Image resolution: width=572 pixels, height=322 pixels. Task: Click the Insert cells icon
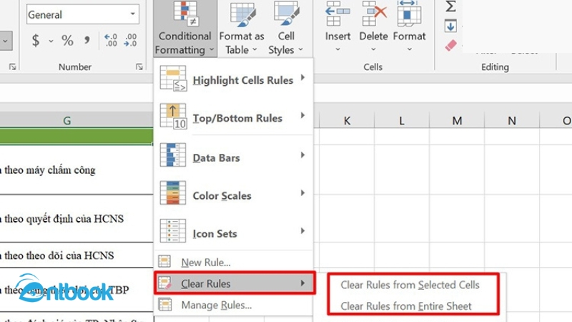(x=337, y=14)
